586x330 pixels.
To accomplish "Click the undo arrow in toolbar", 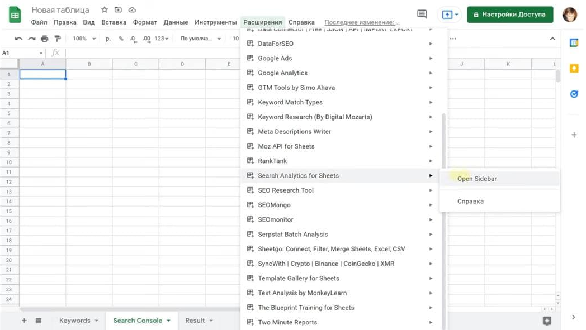I will pos(19,39).
